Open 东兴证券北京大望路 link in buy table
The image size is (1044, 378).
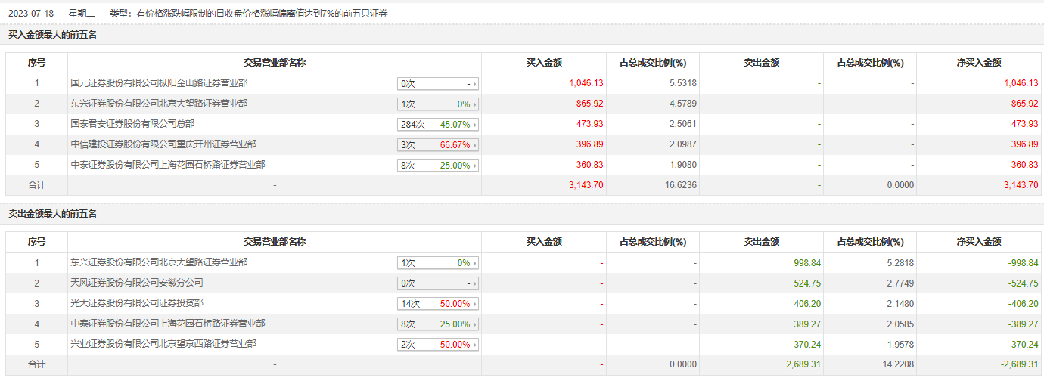[x=159, y=104]
